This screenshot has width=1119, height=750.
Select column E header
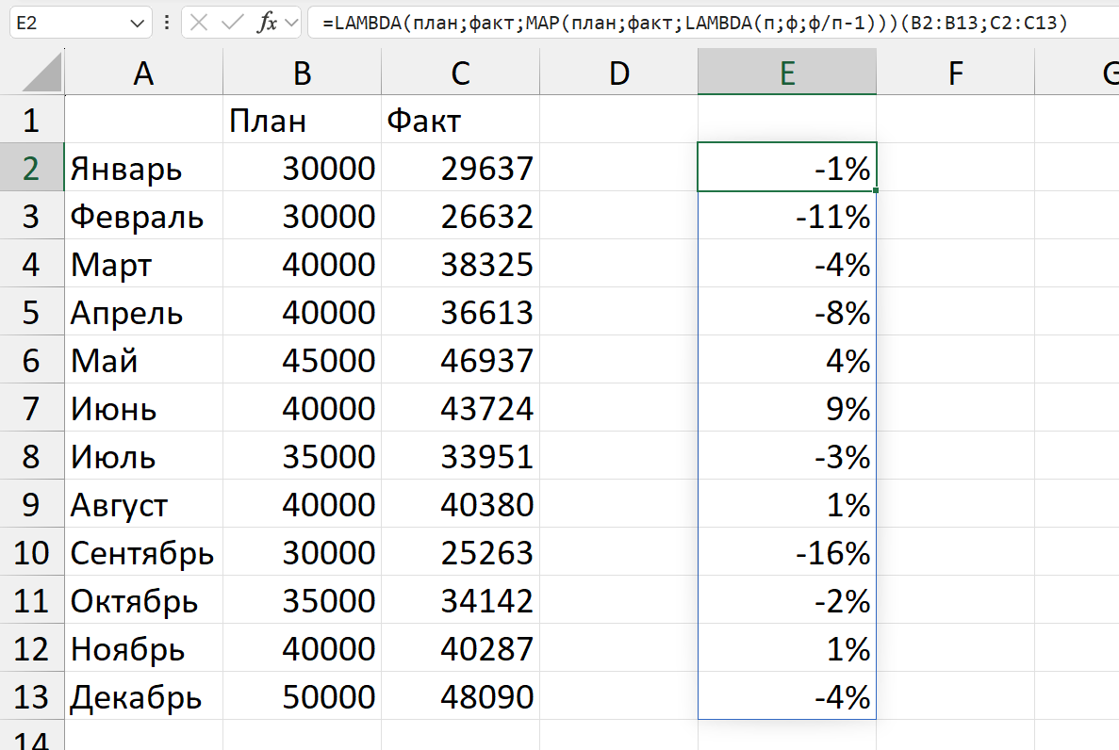click(x=787, y=72)
